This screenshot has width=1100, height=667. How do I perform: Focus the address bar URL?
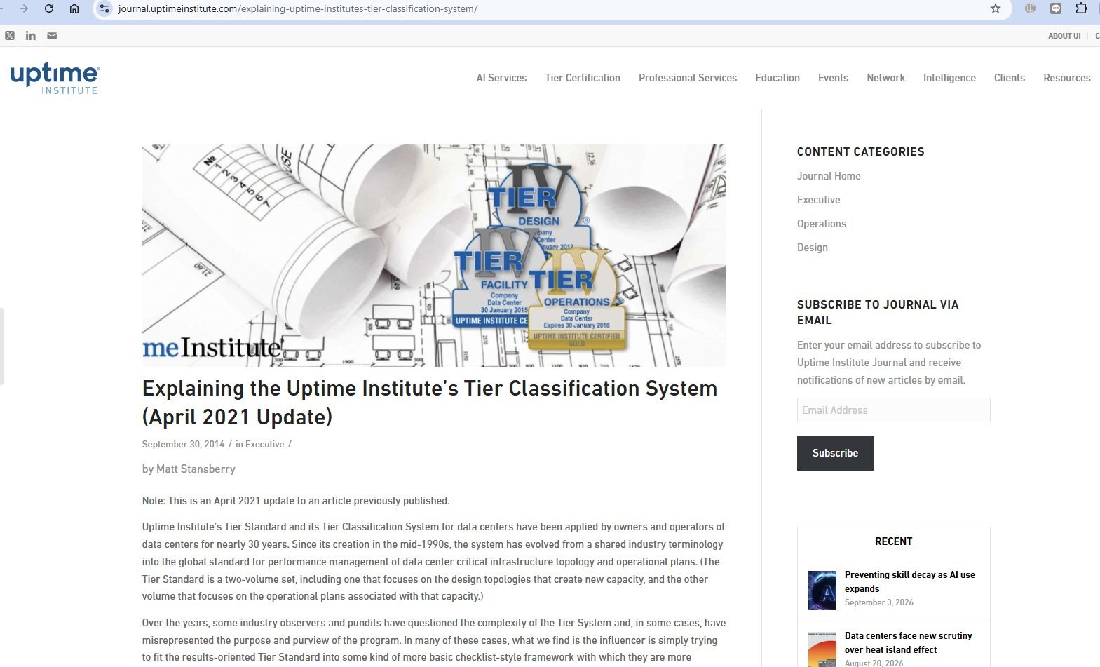(x=298, y=9)
